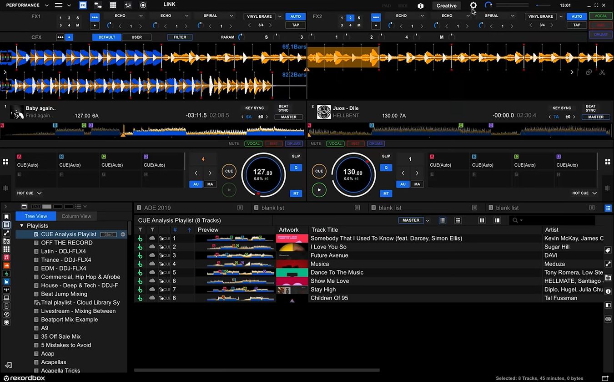Collapse the Playlists tree arrow
614x382 pixels.
click(x=21, y=225)
